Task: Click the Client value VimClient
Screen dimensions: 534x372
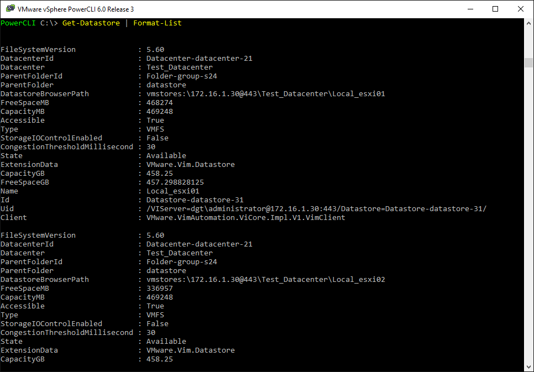Action: (x=245, y=218)
